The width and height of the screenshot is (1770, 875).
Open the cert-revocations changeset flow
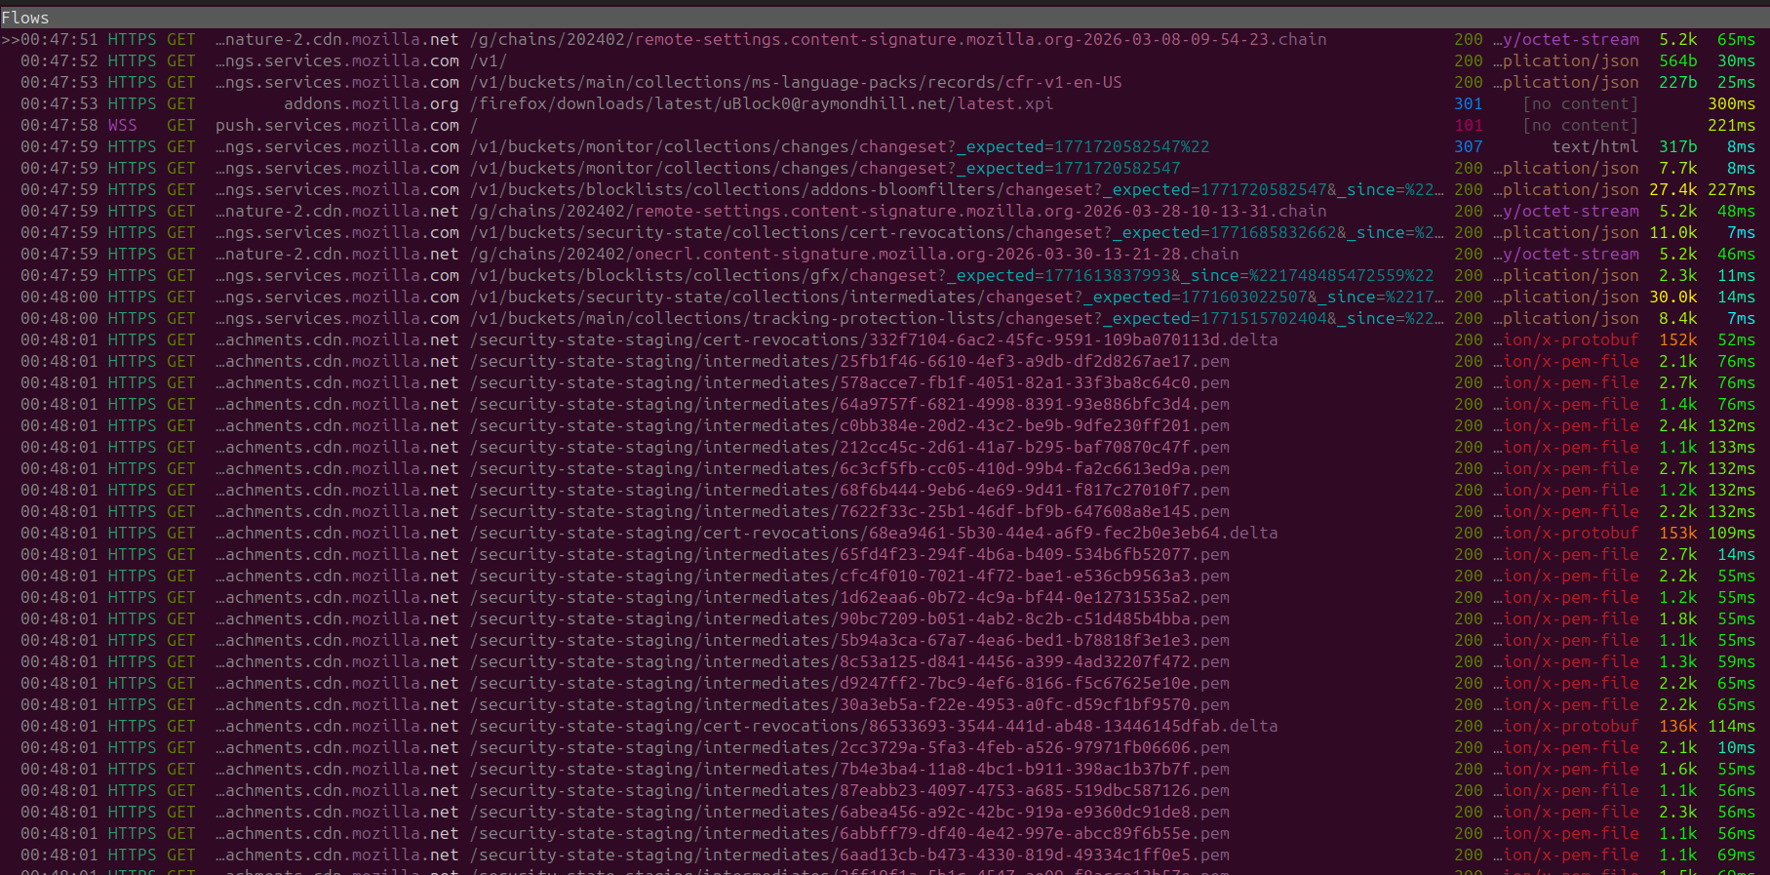pos(885,232)
